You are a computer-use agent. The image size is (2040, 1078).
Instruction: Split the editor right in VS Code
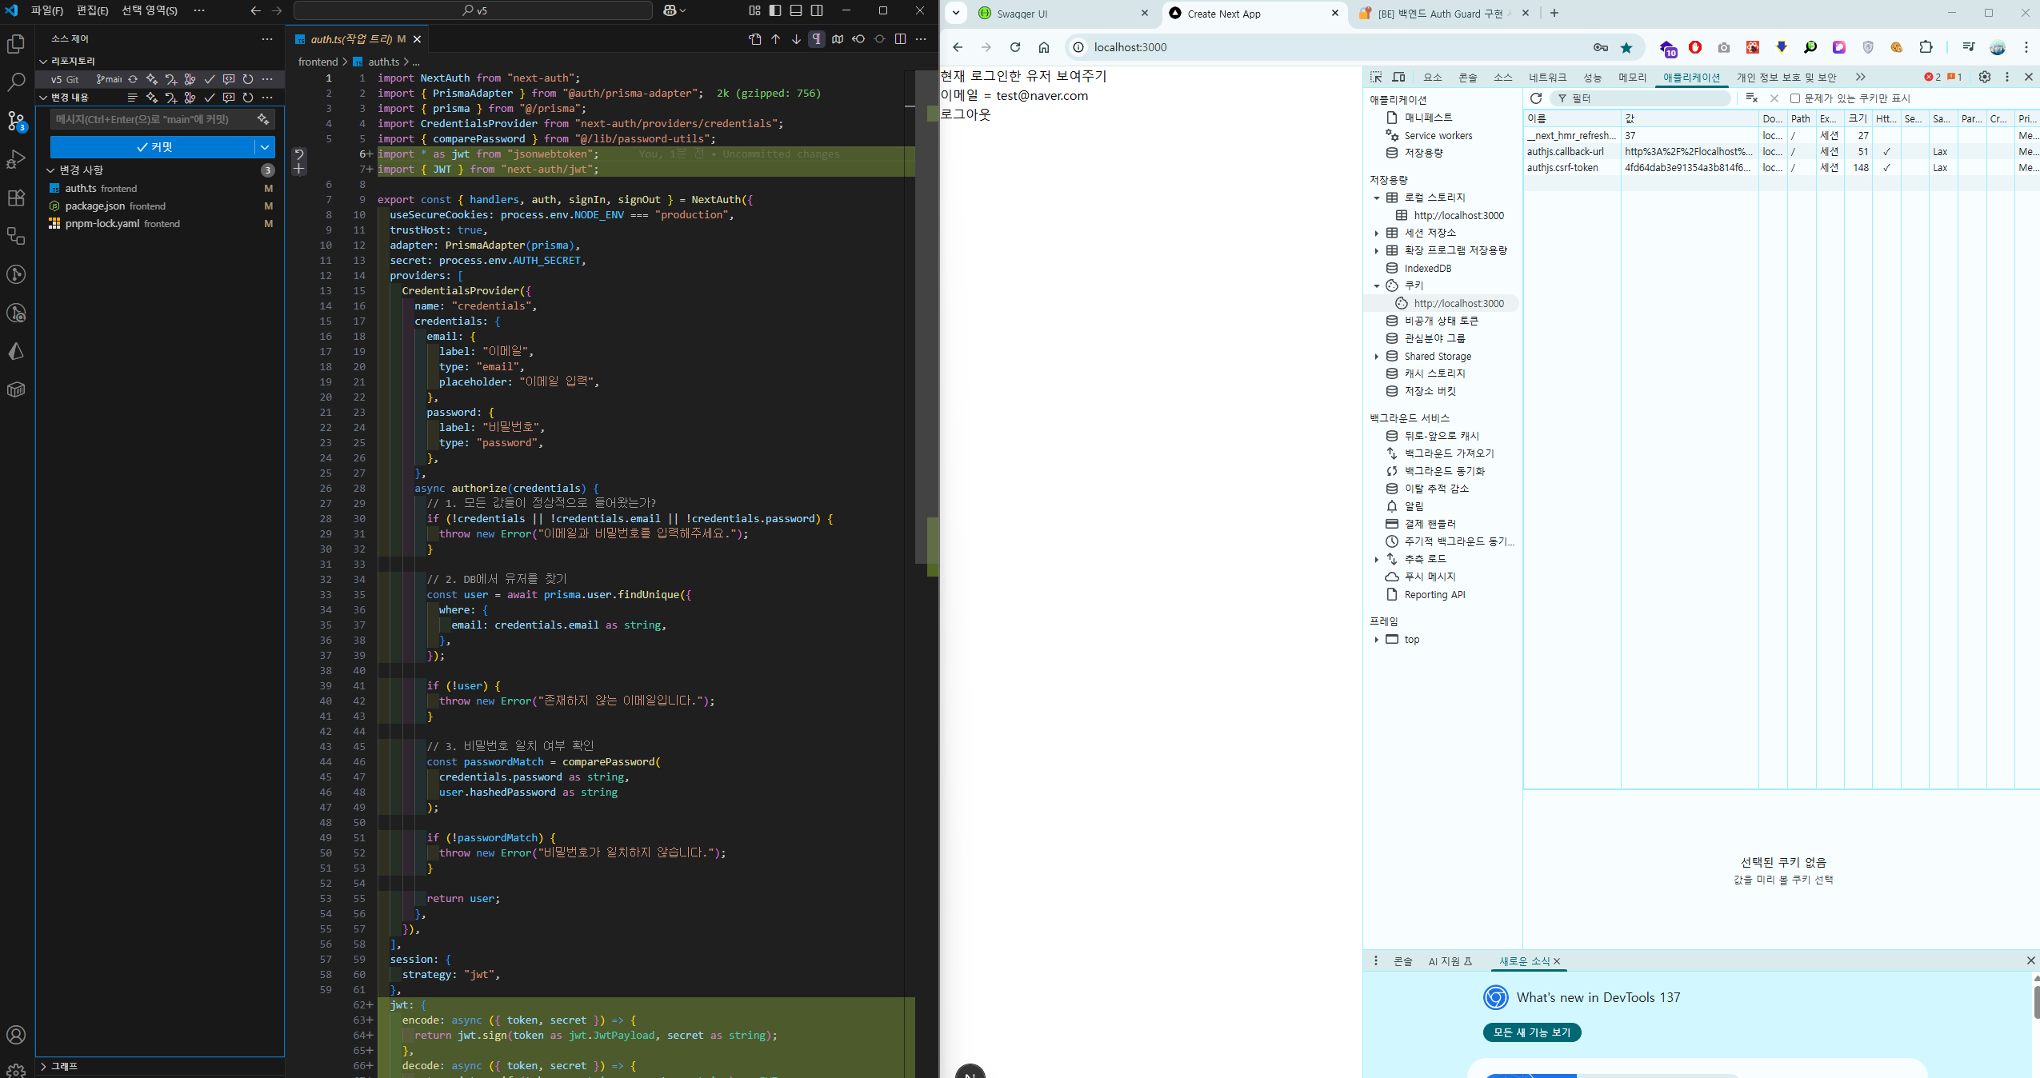coord(900,38)
